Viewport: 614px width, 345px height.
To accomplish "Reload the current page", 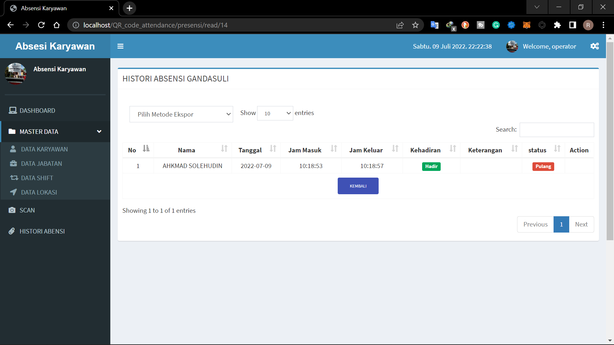I will [x=41, y=25].
